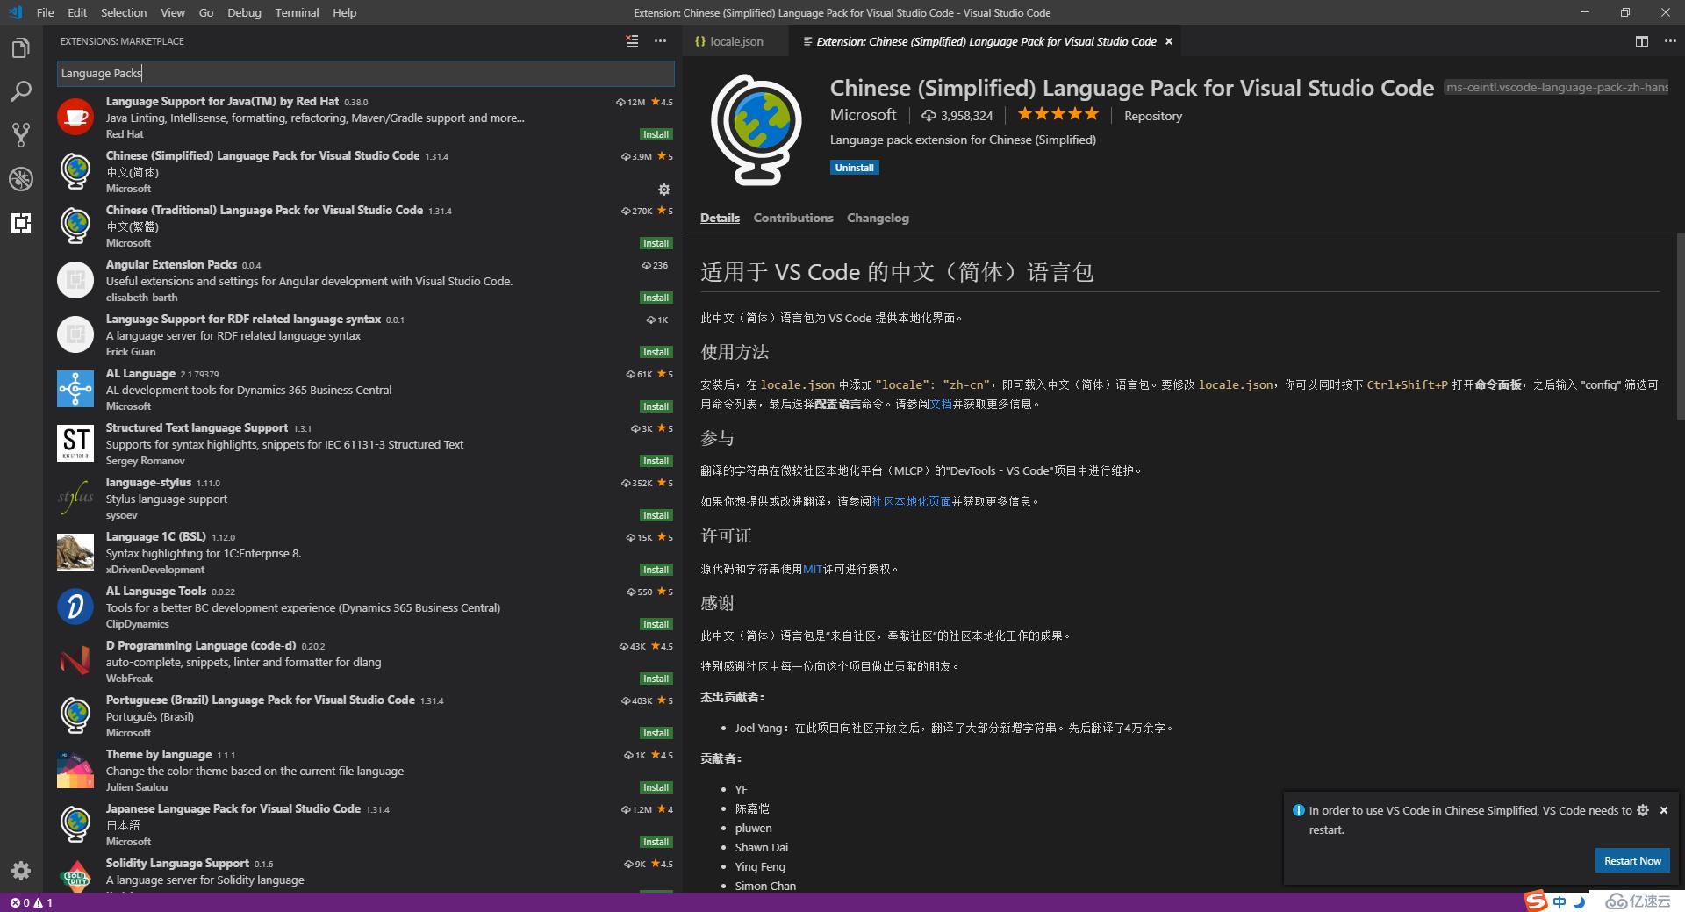Click the Sogou input method tray icon
The height and width of the screenshot is (912, 1685).
1535,901
